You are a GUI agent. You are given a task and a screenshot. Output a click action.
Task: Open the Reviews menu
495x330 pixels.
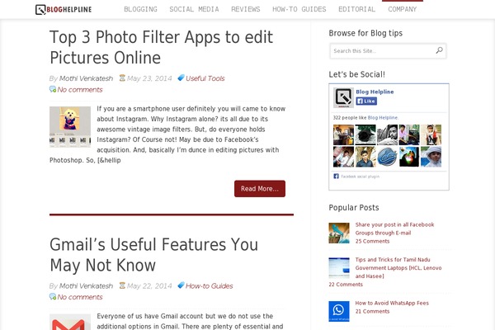point(246,9)
